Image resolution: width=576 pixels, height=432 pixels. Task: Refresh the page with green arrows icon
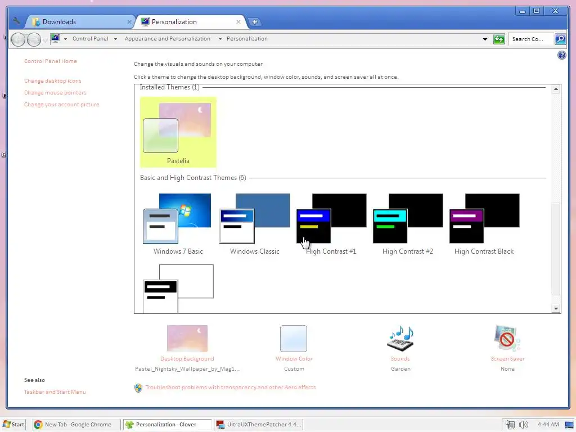(x=499, y=39)
